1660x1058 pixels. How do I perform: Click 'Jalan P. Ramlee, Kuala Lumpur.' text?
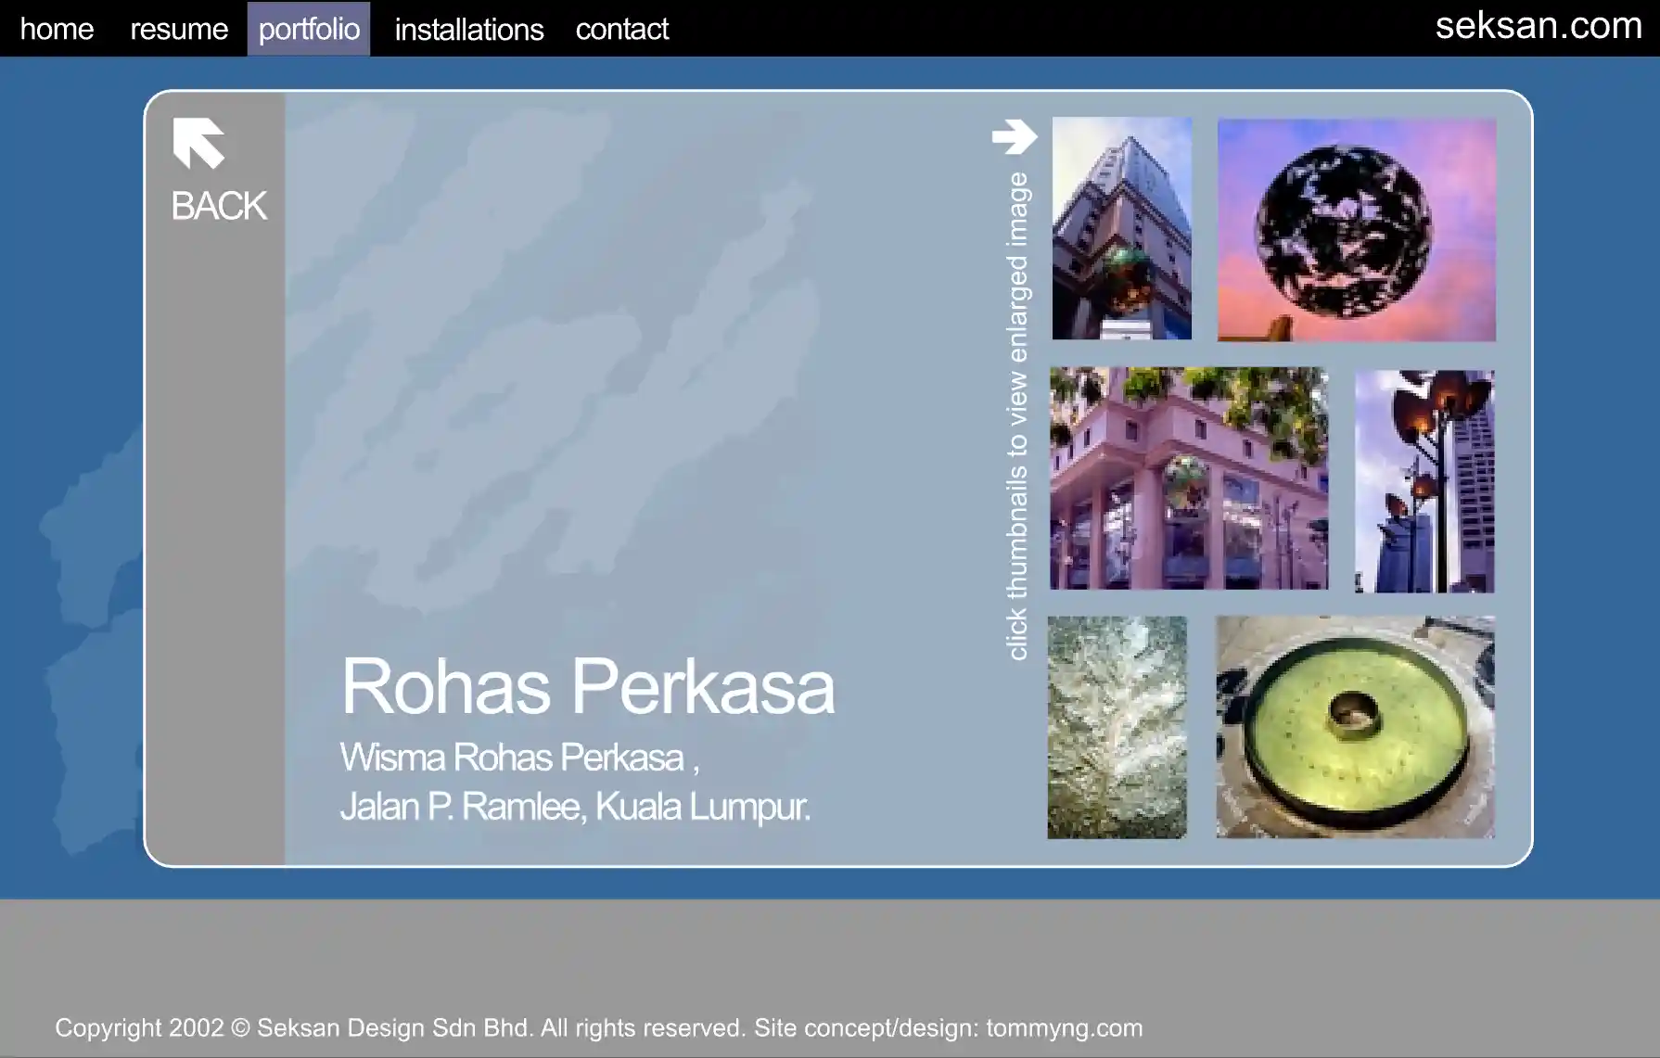[x=575, y=807]
